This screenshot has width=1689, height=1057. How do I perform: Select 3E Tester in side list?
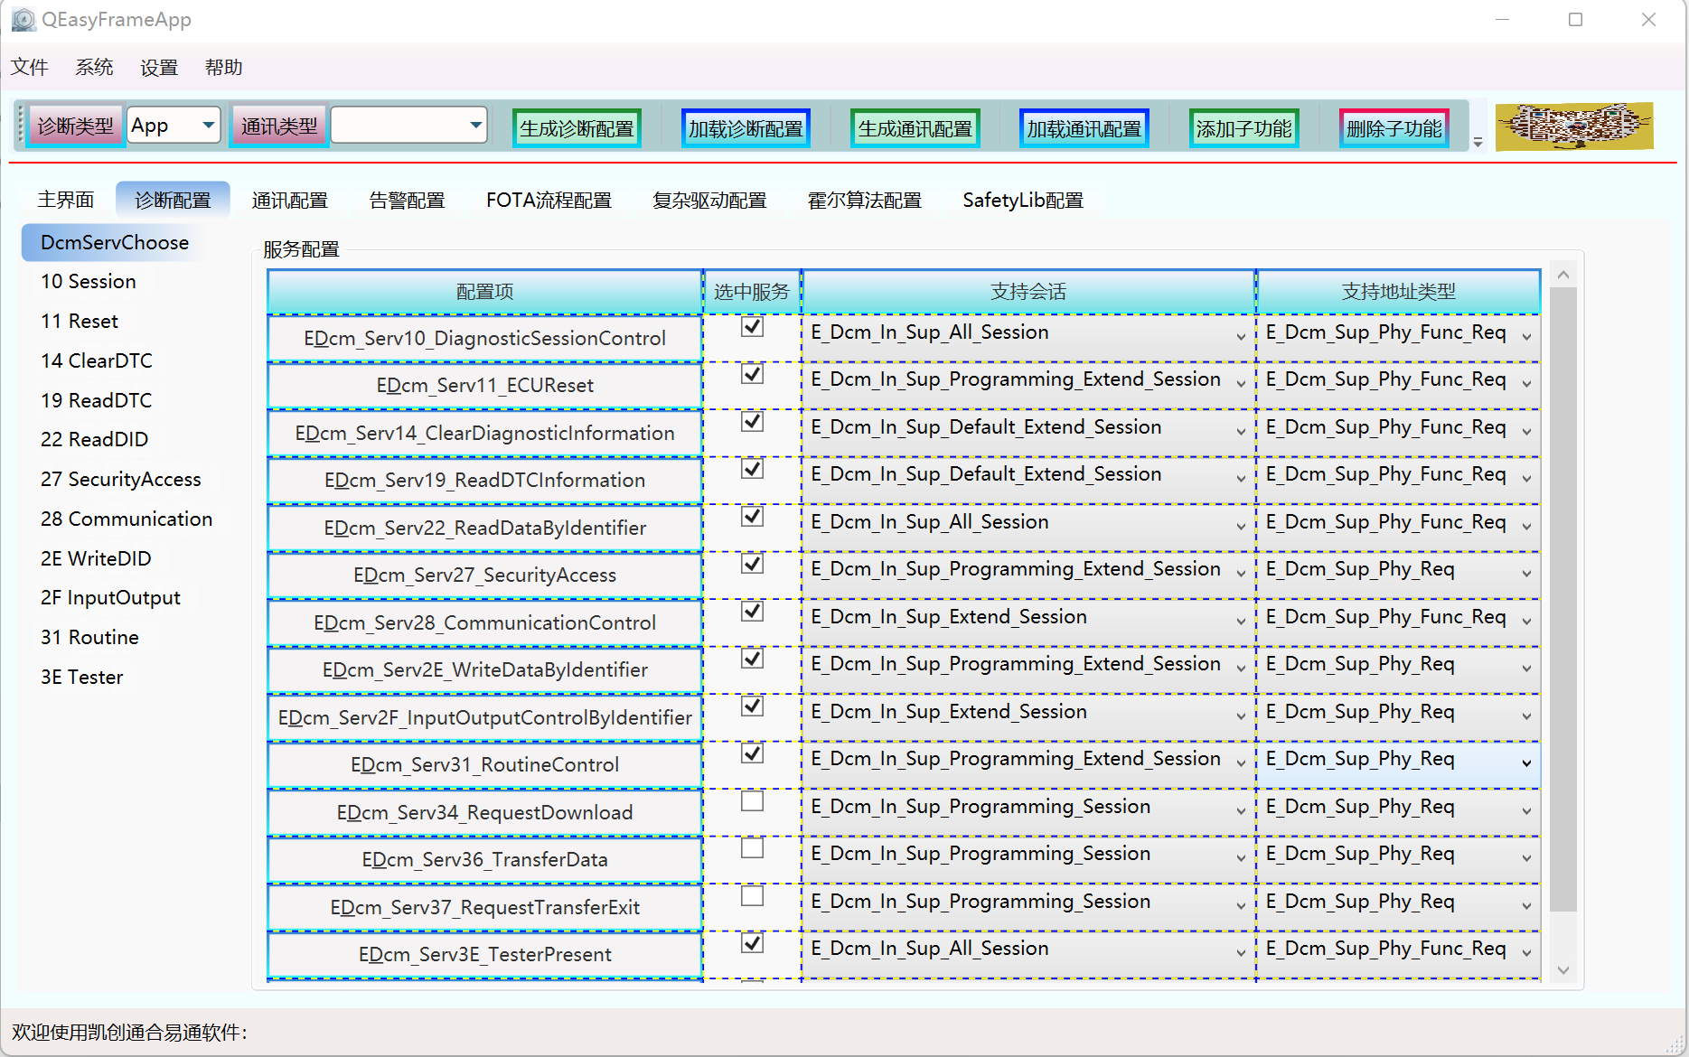click(x=81, y=677)
